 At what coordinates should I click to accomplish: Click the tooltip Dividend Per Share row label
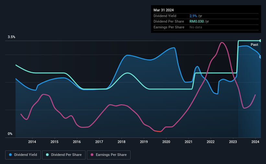tap(168, 22)
